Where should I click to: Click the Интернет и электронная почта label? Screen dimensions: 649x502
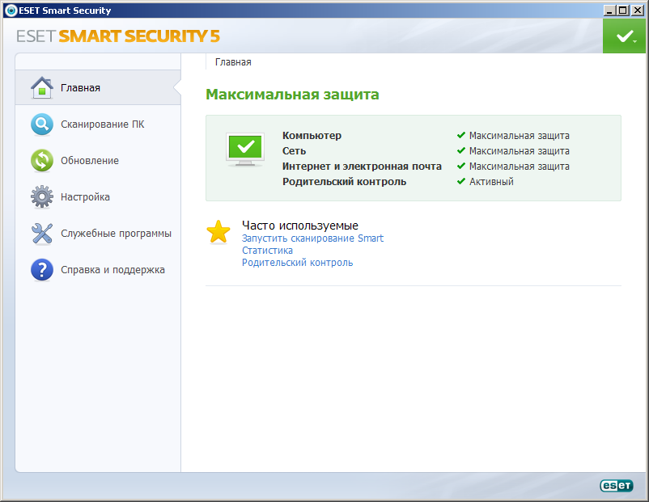(362, 167)
